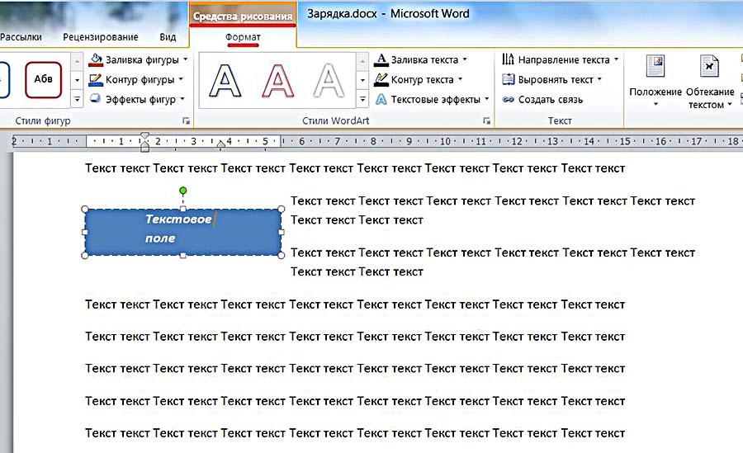The height and width of the screenshot is (453, 743).
Task: Click the Align Text icon
Action: pos(508,79)
